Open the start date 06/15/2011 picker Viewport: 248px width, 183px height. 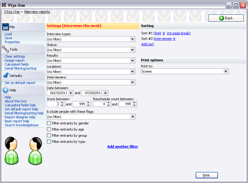[x=71, y=93]
